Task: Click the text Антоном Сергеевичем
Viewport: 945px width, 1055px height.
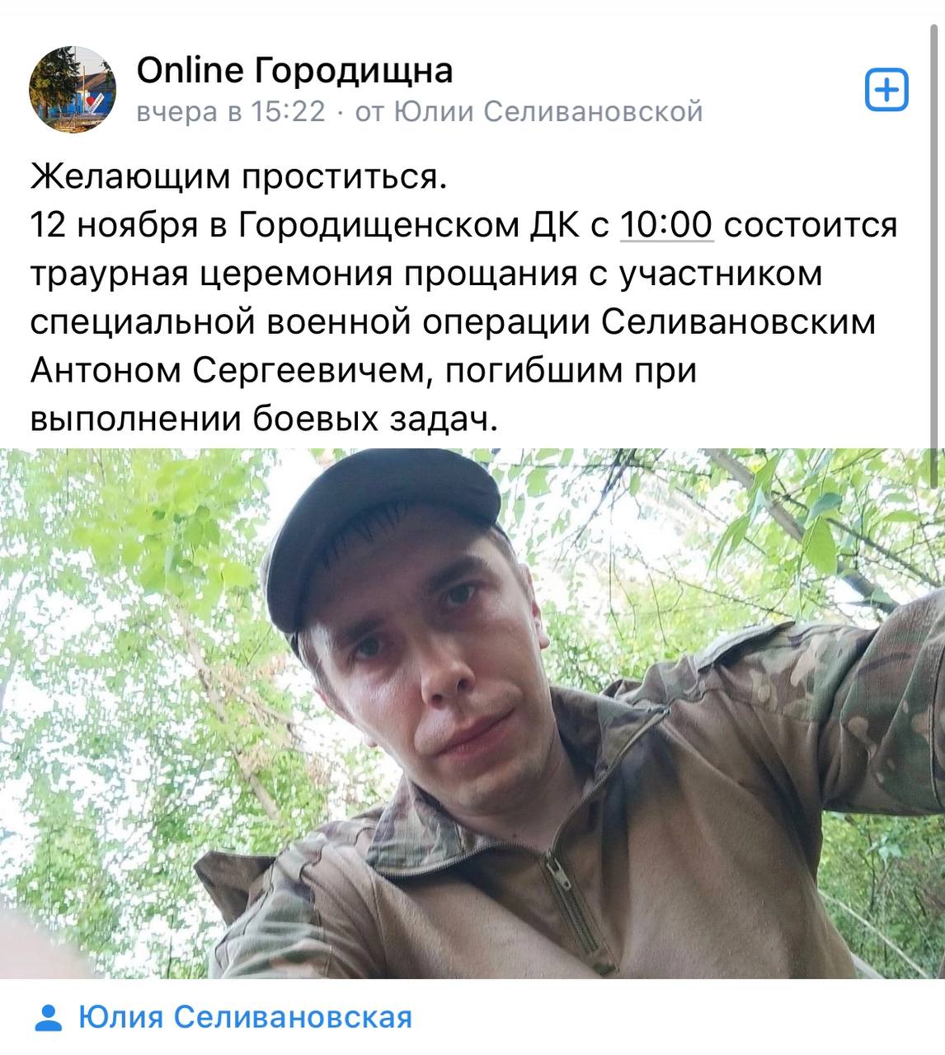Action: pyautogui.click(x=232, y=371)
